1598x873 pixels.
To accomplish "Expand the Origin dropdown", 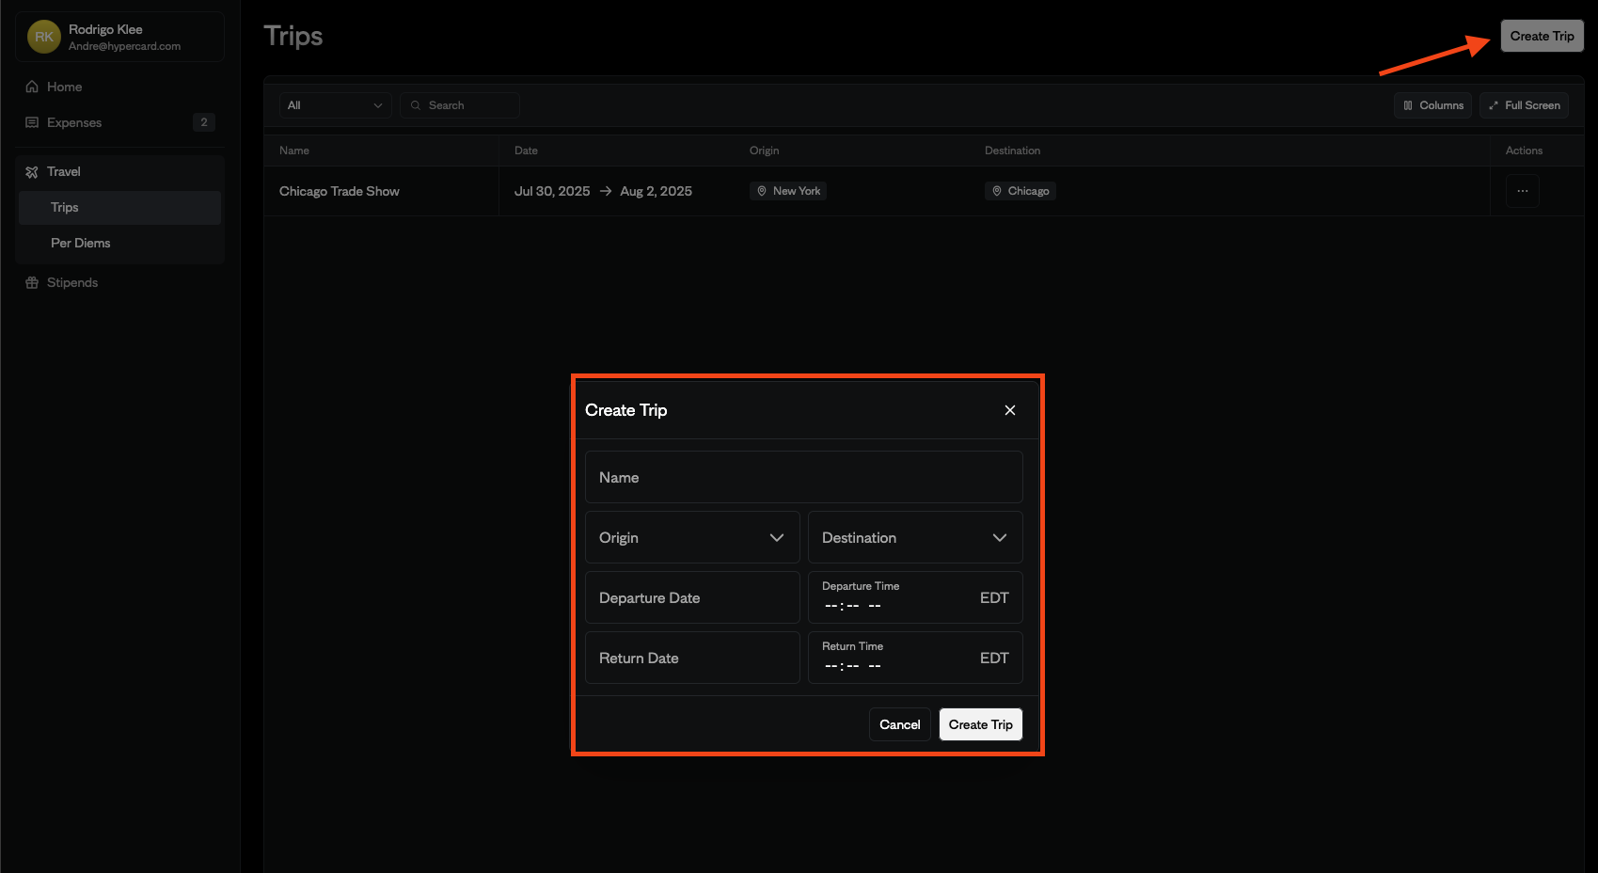I will click(x=692, y=537).
